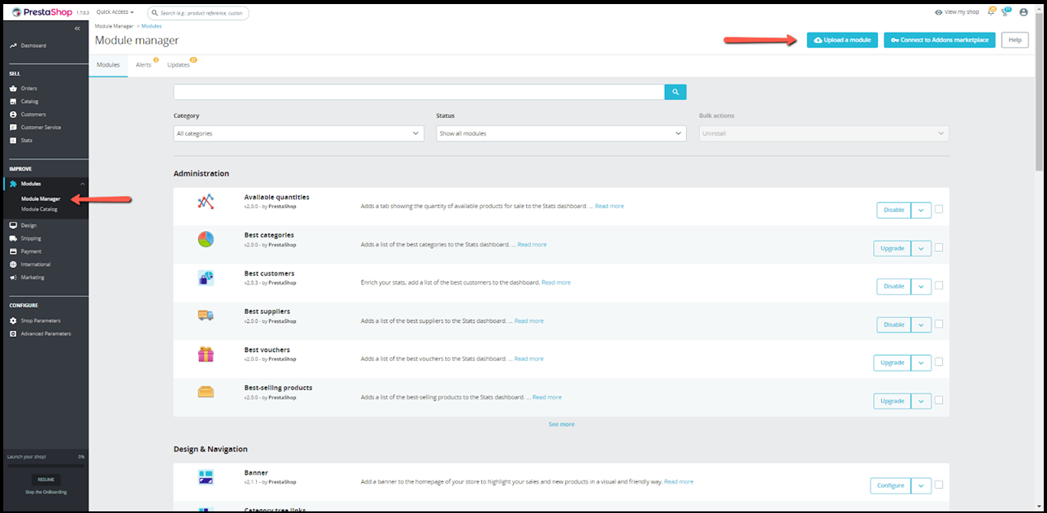This screenshot has height=513, width=1047.
Task: Check the Banner module checkbox
Action: pos(939,485)
